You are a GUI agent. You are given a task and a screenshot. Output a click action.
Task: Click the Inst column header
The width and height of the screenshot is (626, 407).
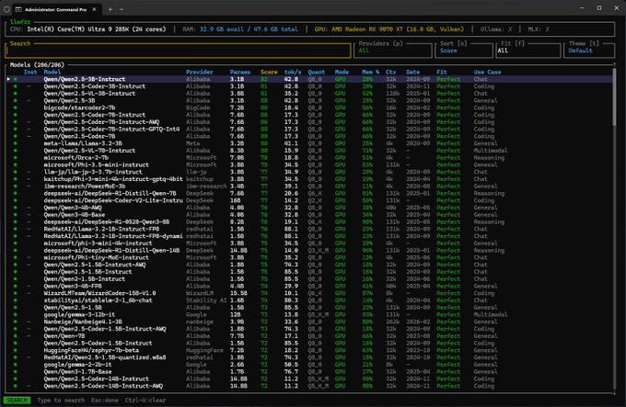click(30, 72)
